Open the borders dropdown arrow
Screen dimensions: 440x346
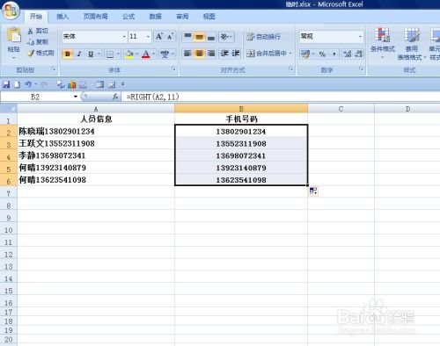(118, 54)
